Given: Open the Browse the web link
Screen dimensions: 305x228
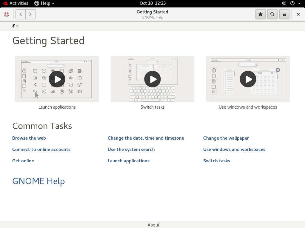Looking at the screenshot, I should click(x=29, y=138).
